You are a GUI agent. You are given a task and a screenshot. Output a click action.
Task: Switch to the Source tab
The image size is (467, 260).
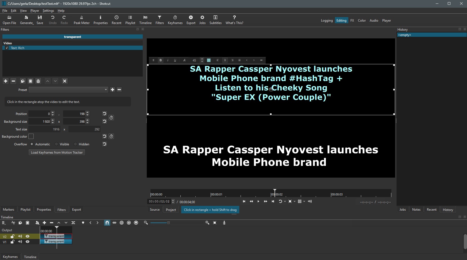point(155,210)
